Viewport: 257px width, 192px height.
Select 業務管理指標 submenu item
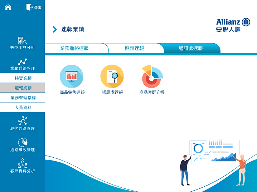pos(23,98)
